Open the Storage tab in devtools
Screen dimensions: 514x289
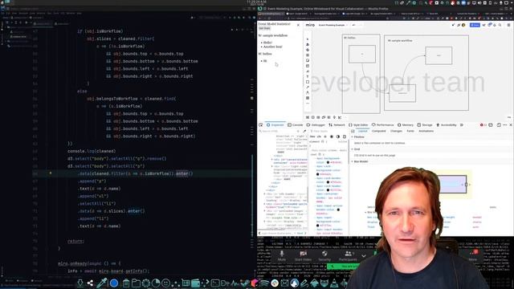click(425, 125)
